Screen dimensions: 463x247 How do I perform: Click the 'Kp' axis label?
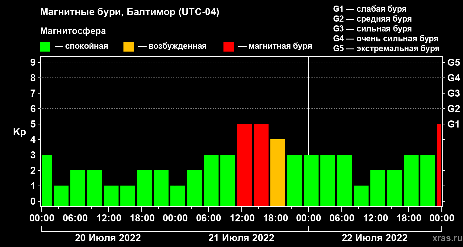point(19,132)
